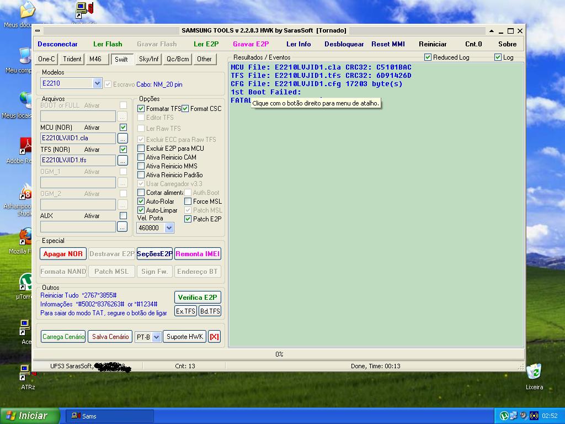
Task: Click the Sams taskbar button
Action: coord(110,416)
